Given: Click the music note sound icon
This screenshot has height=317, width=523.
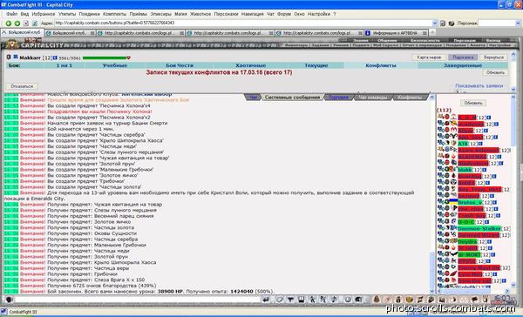Looking at the screenshot, I should tap(334, 300).
